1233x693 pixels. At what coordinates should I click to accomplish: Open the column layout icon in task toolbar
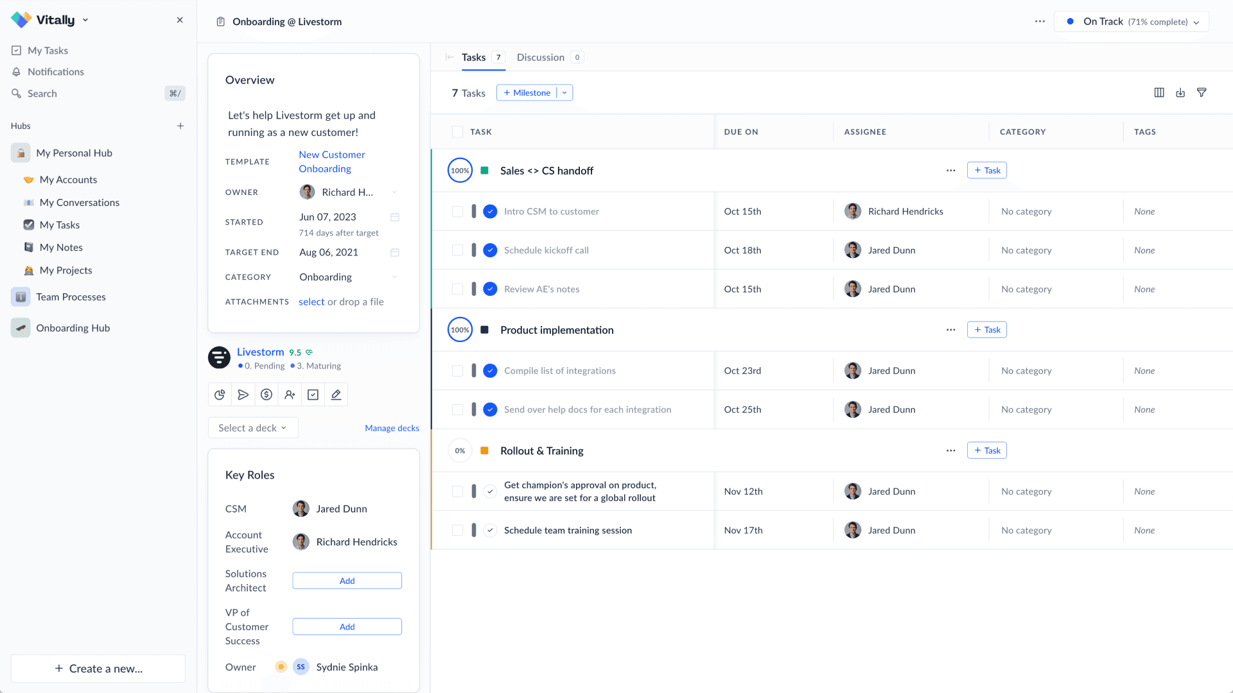(x=1159, y=92)
